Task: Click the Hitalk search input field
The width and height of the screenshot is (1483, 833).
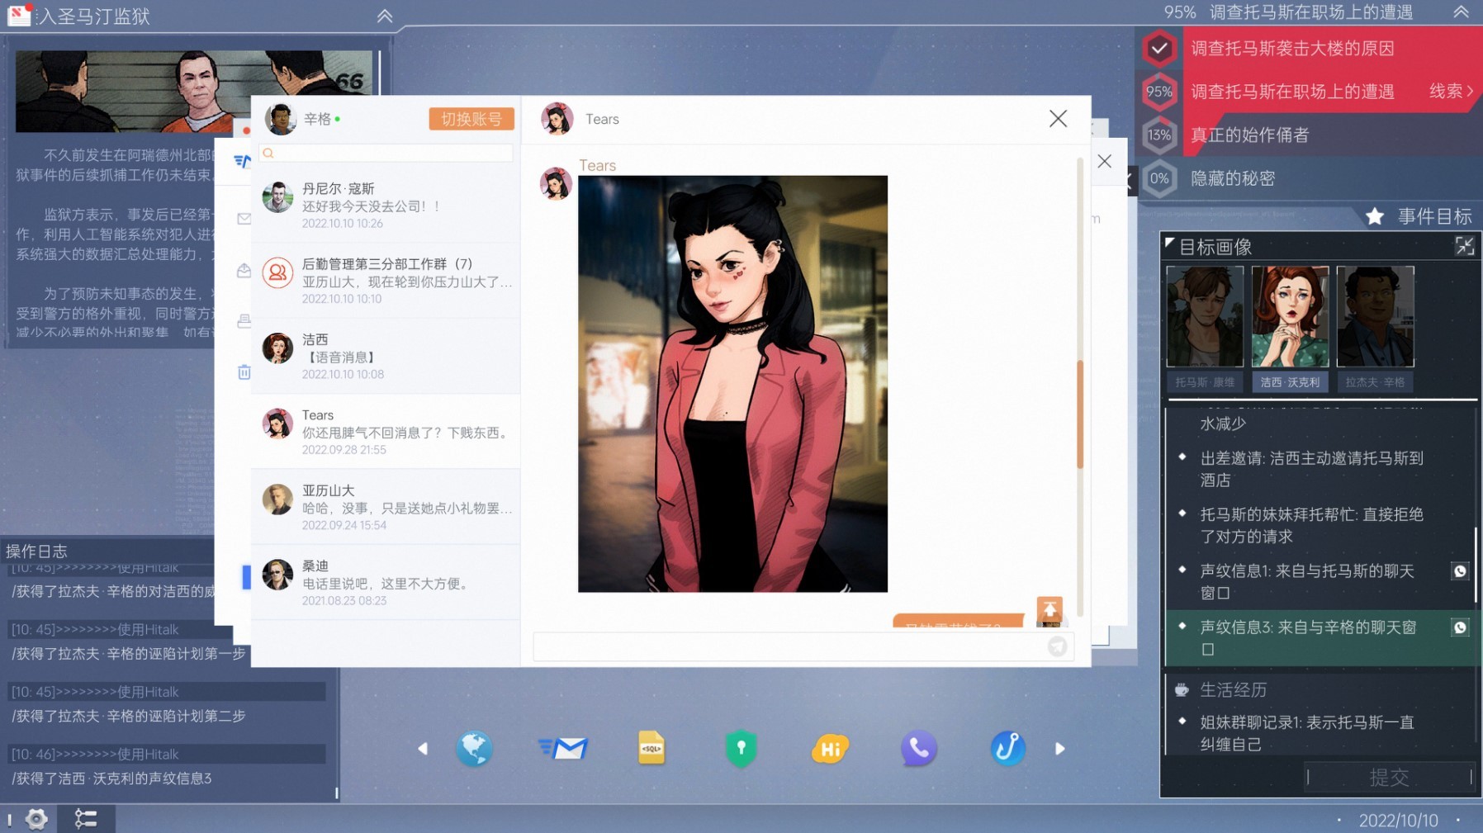Action: 386,153
